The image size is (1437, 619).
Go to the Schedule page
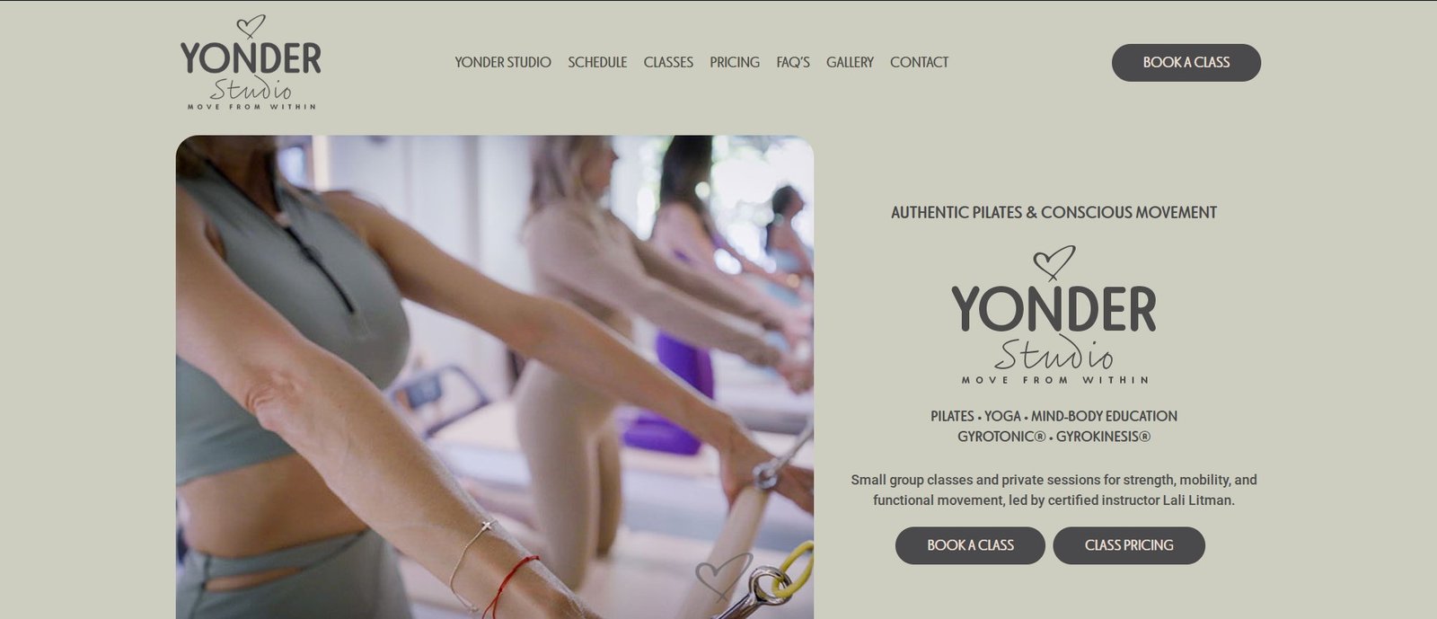597,62
